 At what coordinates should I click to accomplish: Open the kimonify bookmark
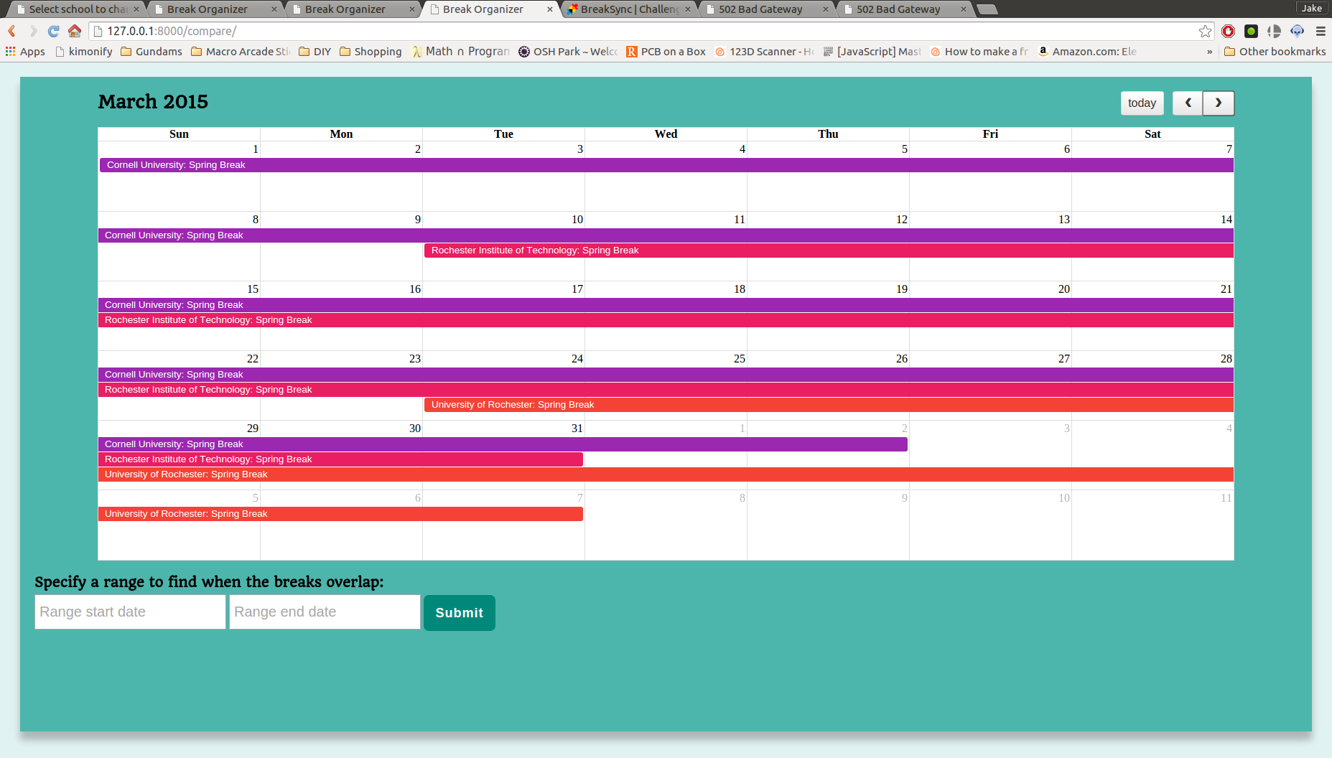[84, 52]
